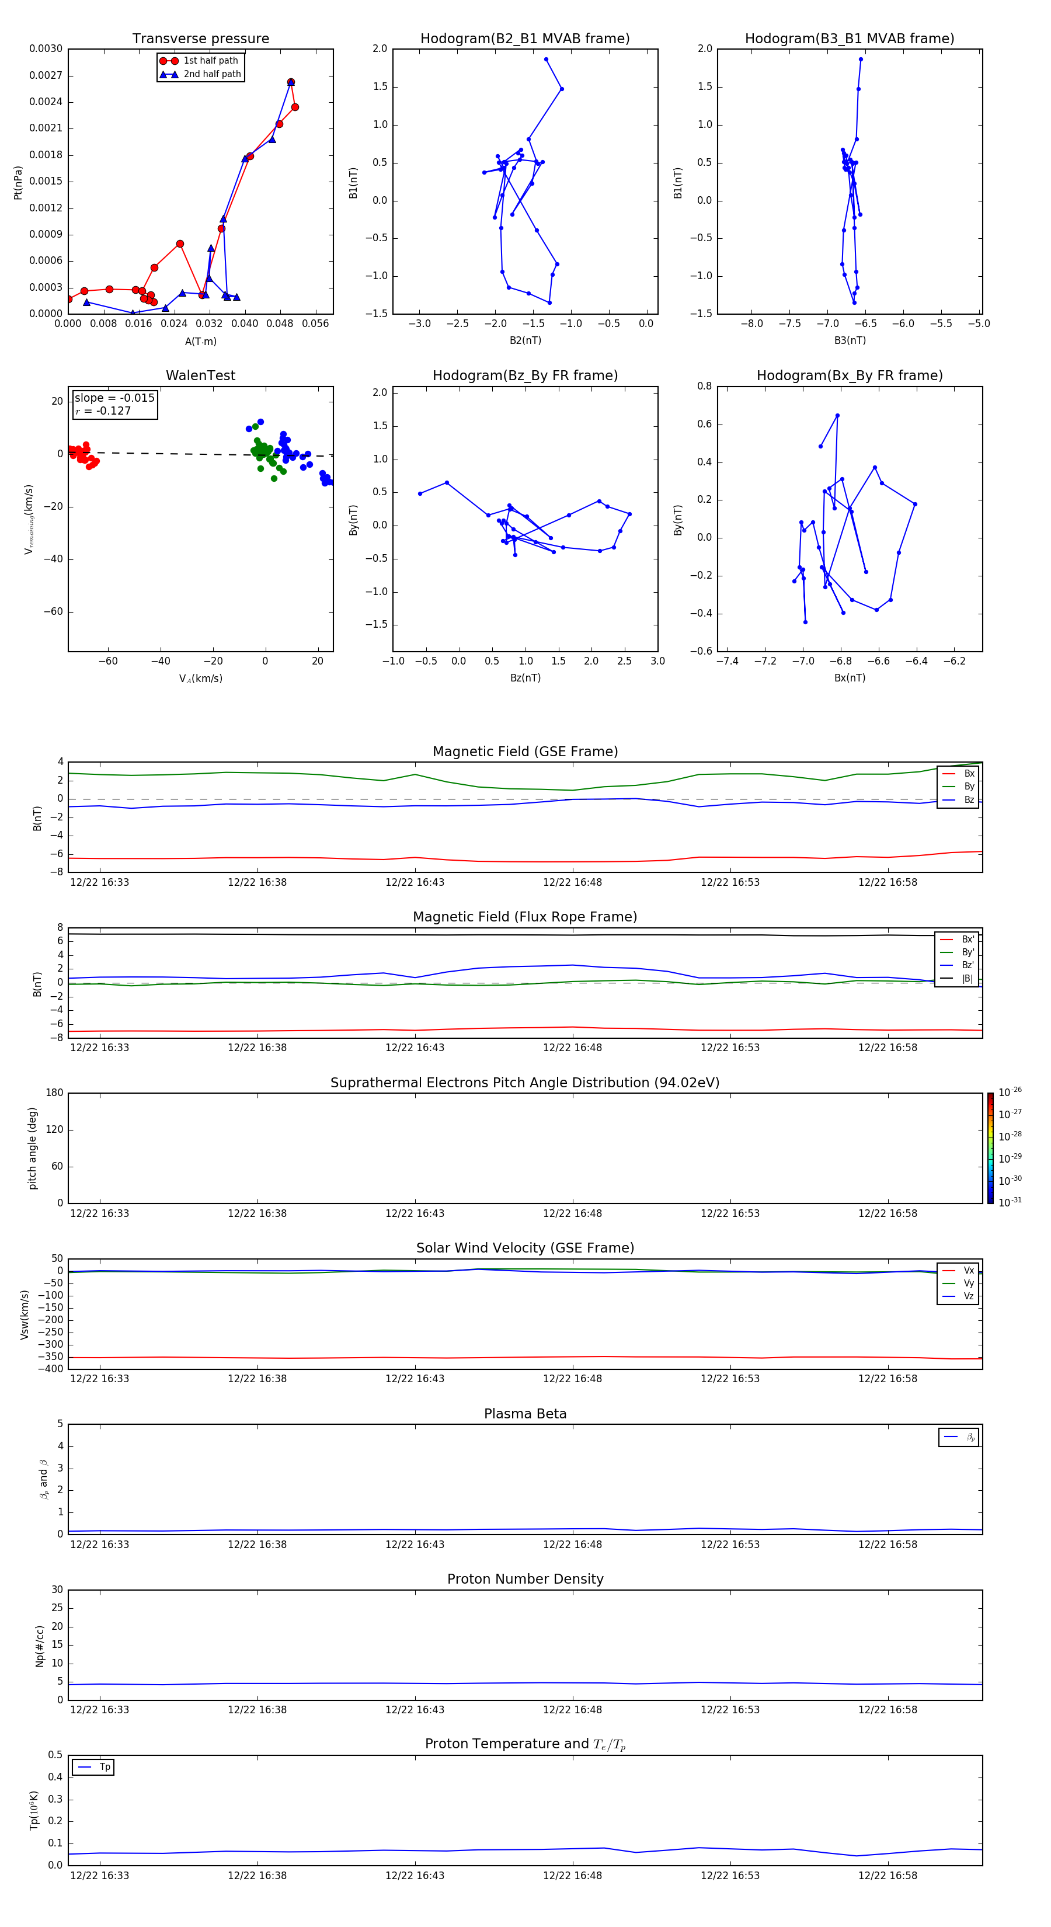The image size is (1051, 1927).
Task: Click the "A(T·m)" x-axis label
Action: pyautogui.click(x=200, y=341)
